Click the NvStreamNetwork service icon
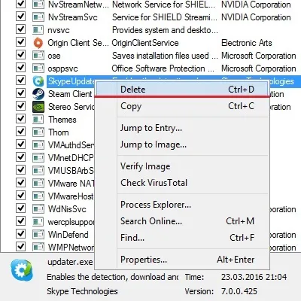 click(x=38, y=5)
